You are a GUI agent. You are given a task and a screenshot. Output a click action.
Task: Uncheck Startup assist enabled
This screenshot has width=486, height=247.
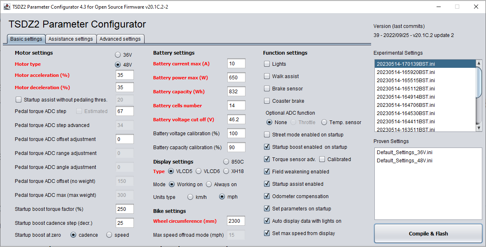(267, 184)
